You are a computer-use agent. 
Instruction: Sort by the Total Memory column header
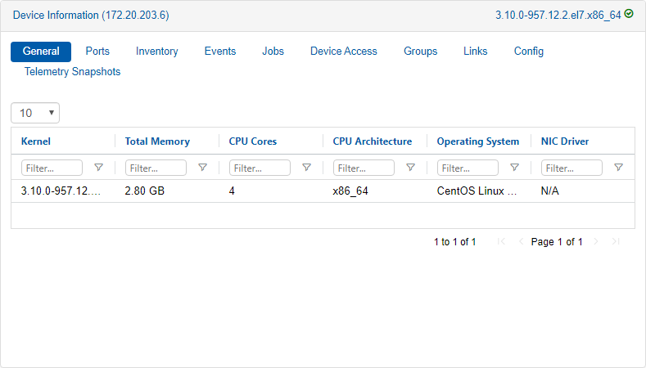[157, 141]
